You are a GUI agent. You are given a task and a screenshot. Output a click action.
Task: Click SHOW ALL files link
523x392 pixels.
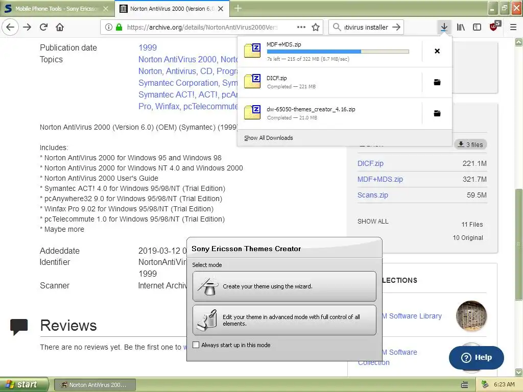[373, 222]
